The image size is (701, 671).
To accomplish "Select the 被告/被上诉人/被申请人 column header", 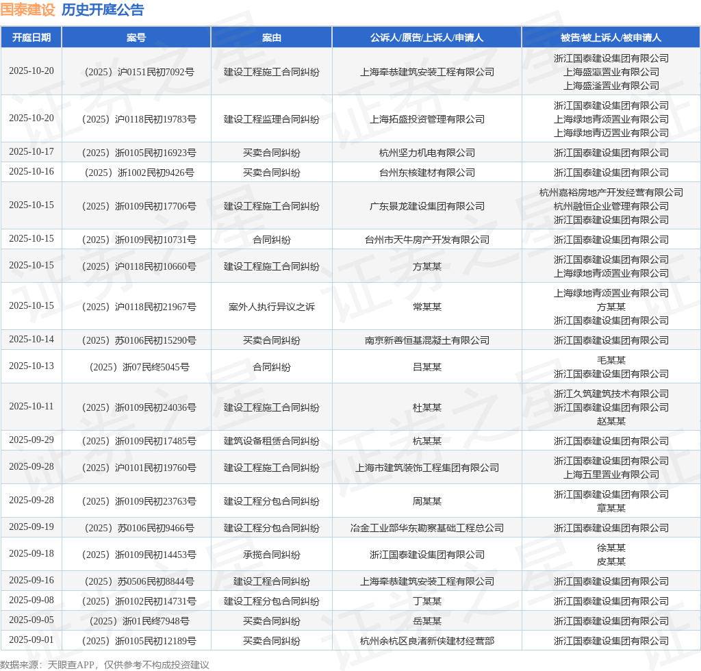I will coord(611,38).
